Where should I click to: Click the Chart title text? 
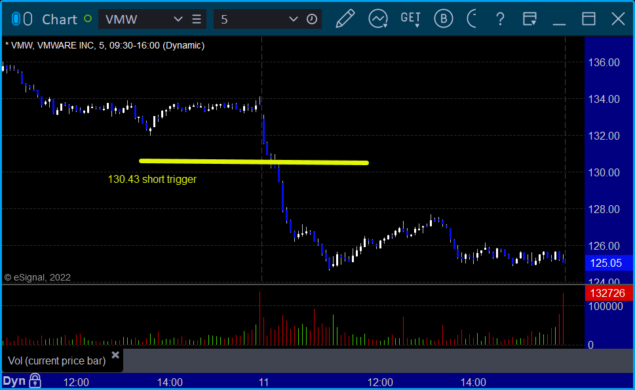pyautogui.click(x=60, y=19)
